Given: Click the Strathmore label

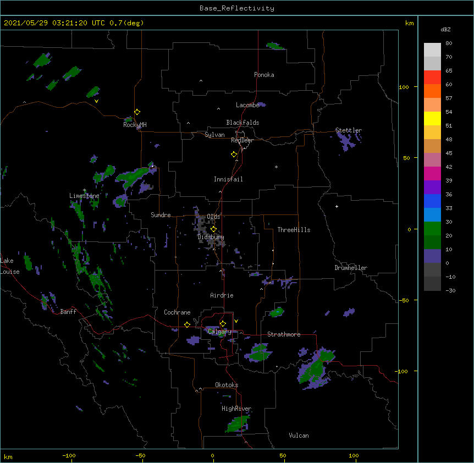Looking at the screenshot, I should pos(284,334).
